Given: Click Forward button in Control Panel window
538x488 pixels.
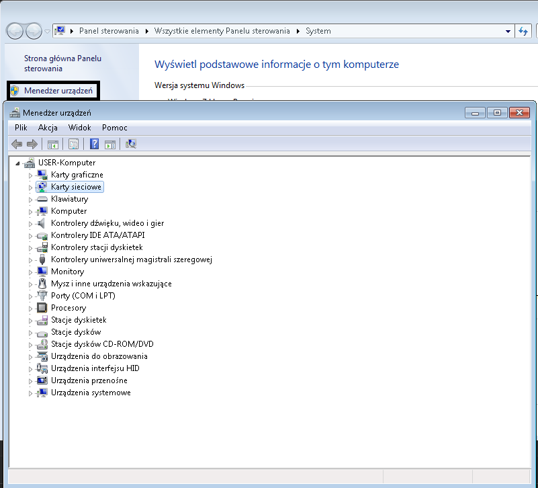Looking at the screenshot, I should point(34,31).
